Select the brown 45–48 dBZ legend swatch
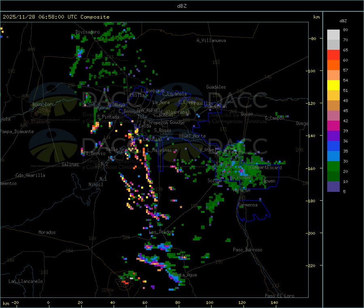 pyautogui.click(x=333, y=106)
